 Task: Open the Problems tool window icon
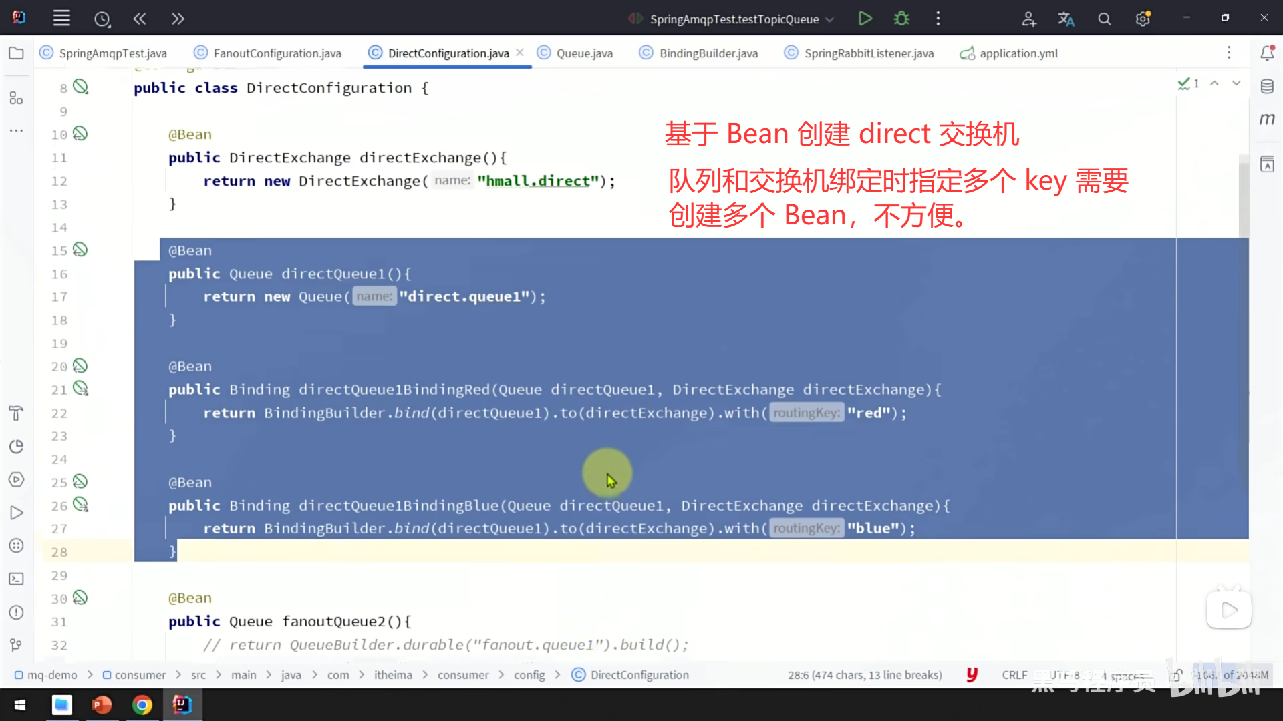coord(16,612)
